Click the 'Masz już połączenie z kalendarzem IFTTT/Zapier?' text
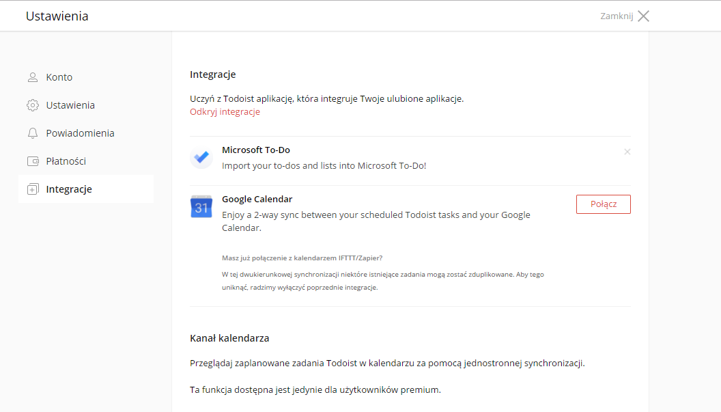This screenshot has height=412, width=721. 302,258
